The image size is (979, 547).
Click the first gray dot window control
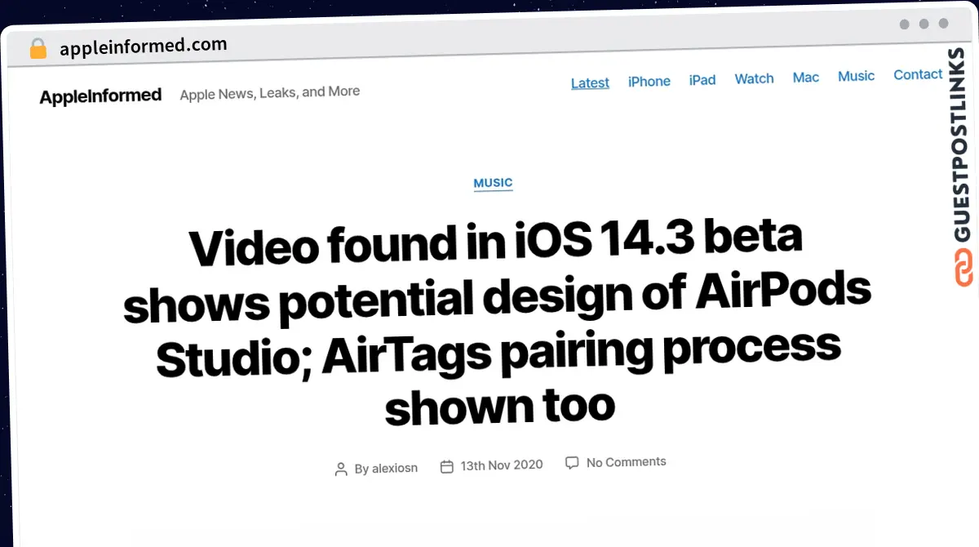coord(903,24)
